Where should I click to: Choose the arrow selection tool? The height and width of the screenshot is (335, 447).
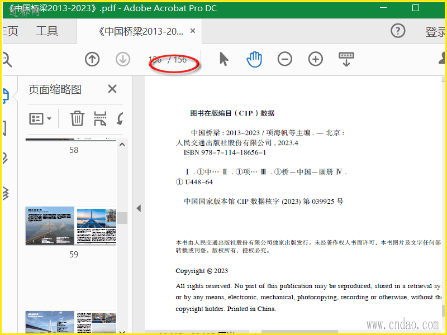tap(224, 59)
